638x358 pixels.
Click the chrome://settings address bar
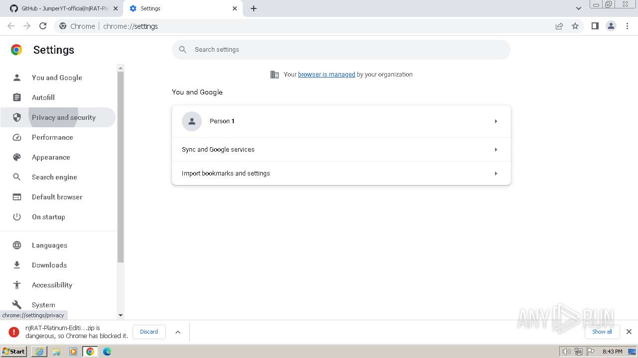click(319, 26)
